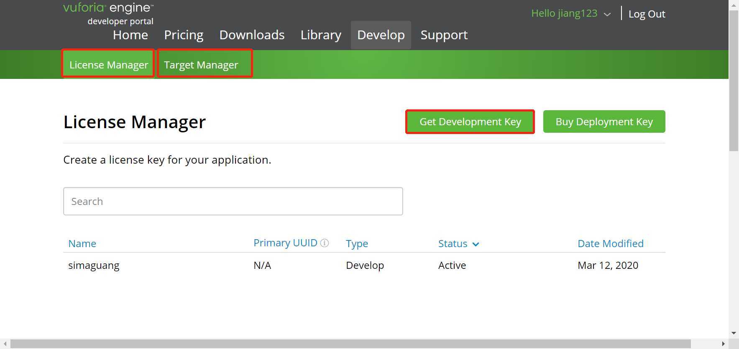Select the Develop navigation item

[381, 35]
